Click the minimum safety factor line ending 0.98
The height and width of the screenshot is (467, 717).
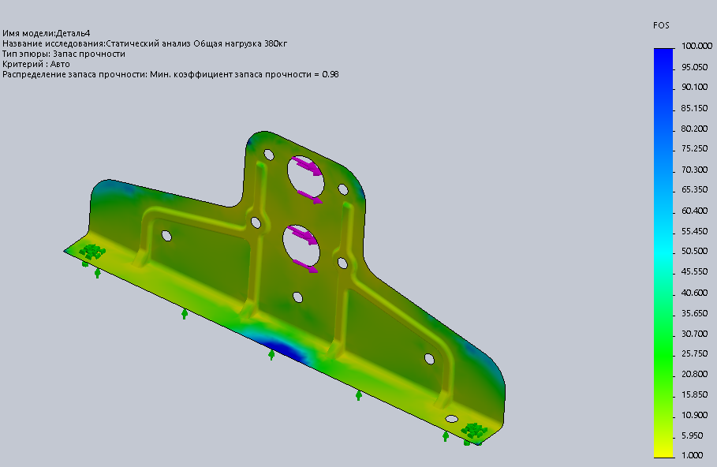point(170,75)
